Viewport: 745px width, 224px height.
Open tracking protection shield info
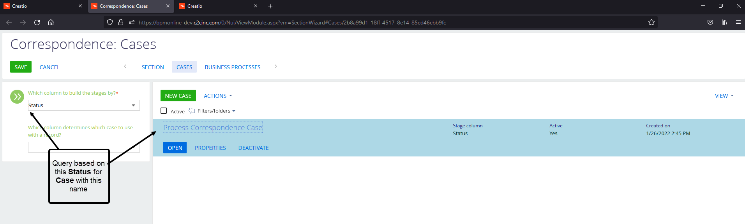pyautogui.click(x=110, y=23)
